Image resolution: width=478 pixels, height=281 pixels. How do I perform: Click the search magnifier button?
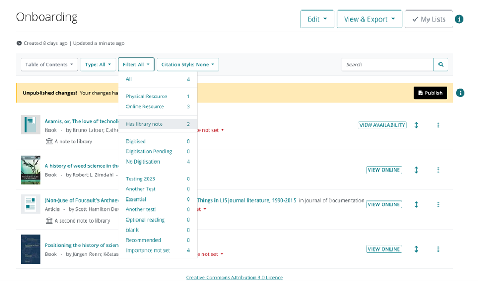(441, 65)
